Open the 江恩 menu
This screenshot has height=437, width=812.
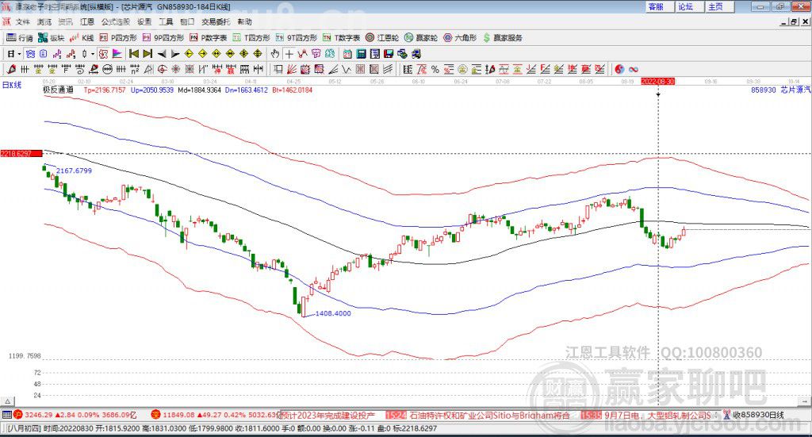pos(87,21)
